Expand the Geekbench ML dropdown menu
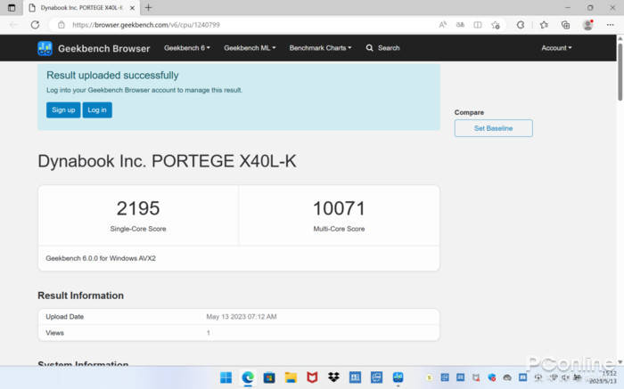Screen dimensions: 624x389 [250, 48]
